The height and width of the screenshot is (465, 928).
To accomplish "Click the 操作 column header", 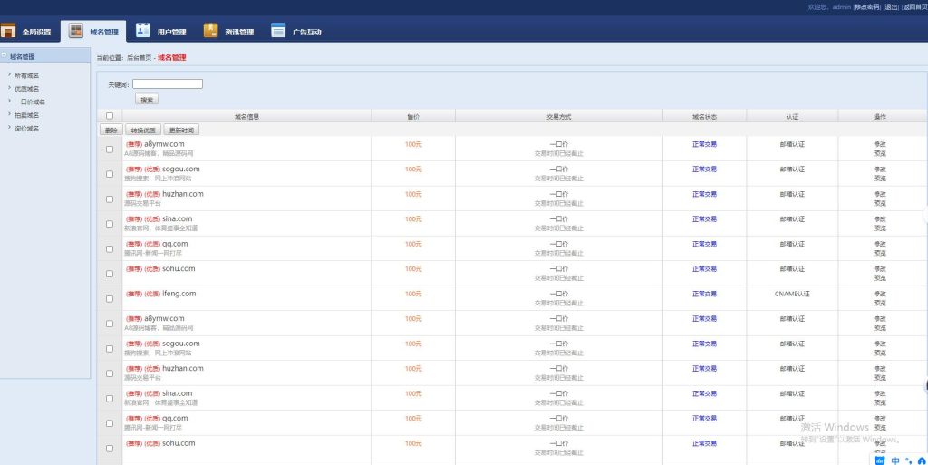I will click(x=880, y=117).
